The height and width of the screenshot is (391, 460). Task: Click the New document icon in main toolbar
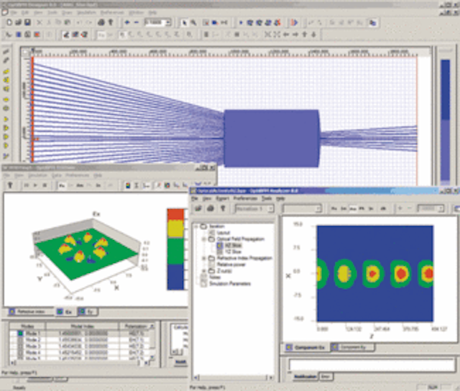[9, 22]
